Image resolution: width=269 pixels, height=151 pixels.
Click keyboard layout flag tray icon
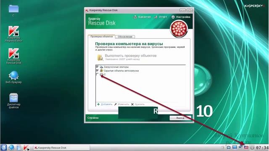coord(246,147)
